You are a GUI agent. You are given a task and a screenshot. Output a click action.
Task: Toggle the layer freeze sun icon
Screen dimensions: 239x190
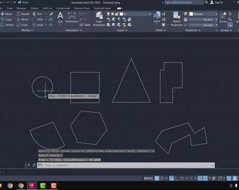pos(112,14)
